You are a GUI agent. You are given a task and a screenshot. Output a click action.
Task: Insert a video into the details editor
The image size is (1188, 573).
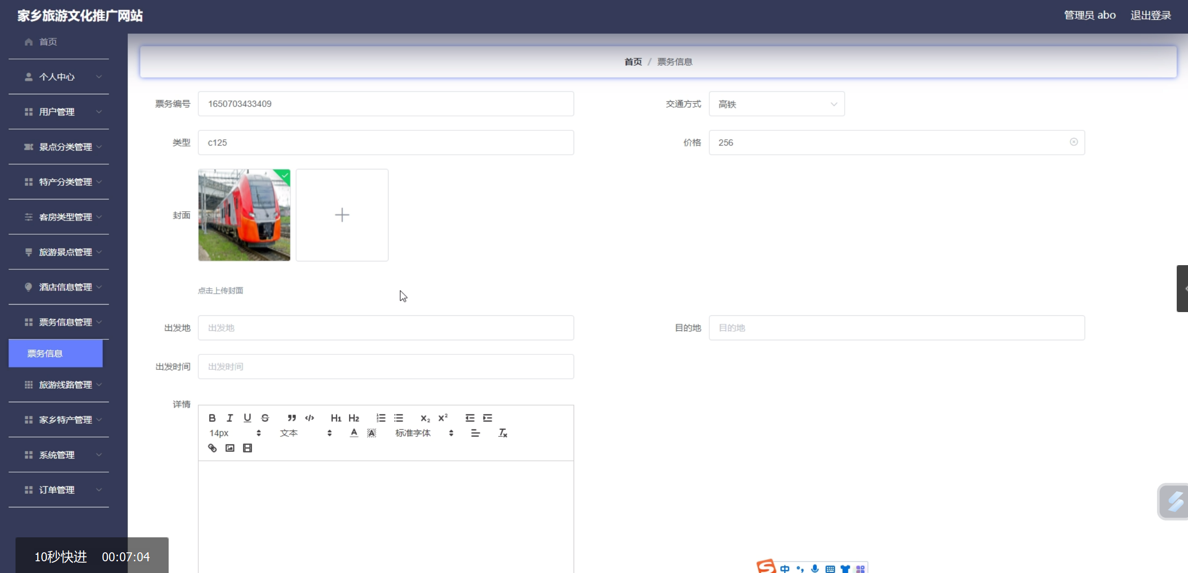[x=248, y=448]
